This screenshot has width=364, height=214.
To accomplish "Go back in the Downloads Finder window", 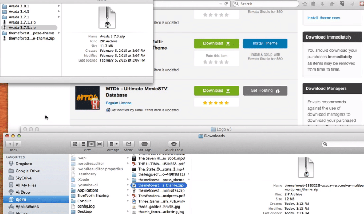I will coord(10,144).
